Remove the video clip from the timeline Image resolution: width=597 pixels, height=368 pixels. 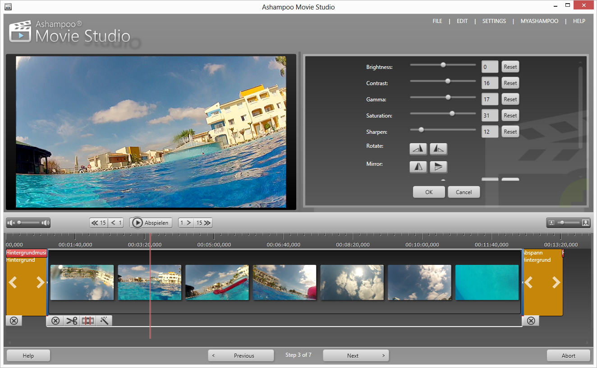click(55, 321)
